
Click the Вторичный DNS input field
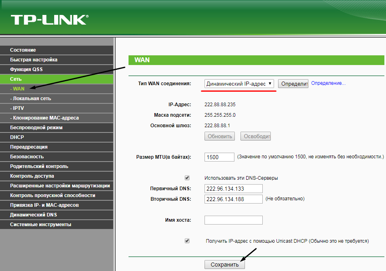pyautogui.click(x=233, y=199)
